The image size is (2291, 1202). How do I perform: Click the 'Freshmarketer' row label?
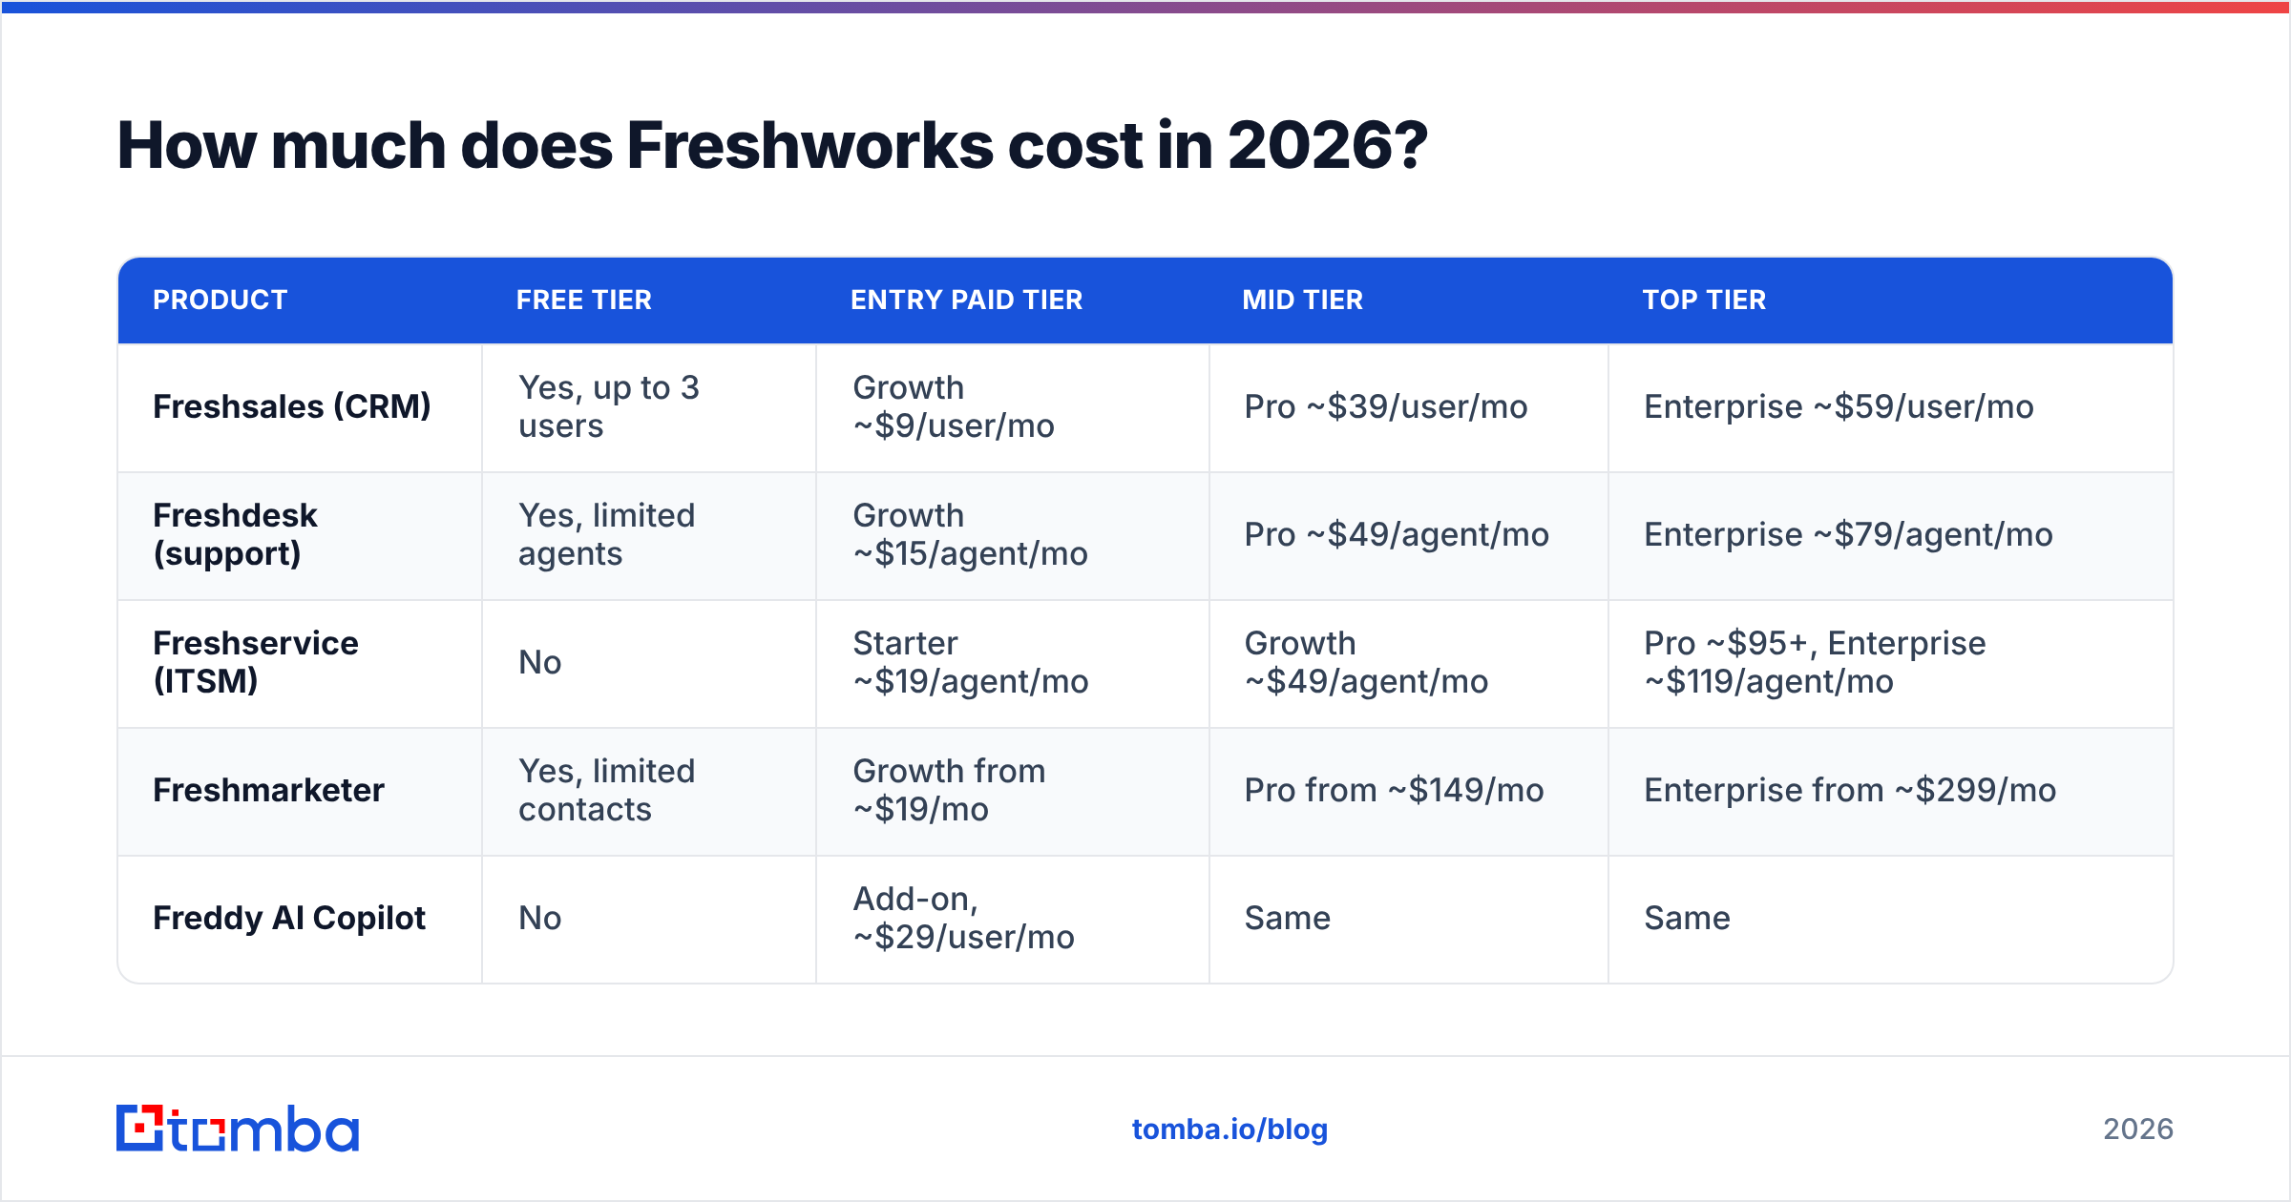pyautogui.click(x=268, y=790)
